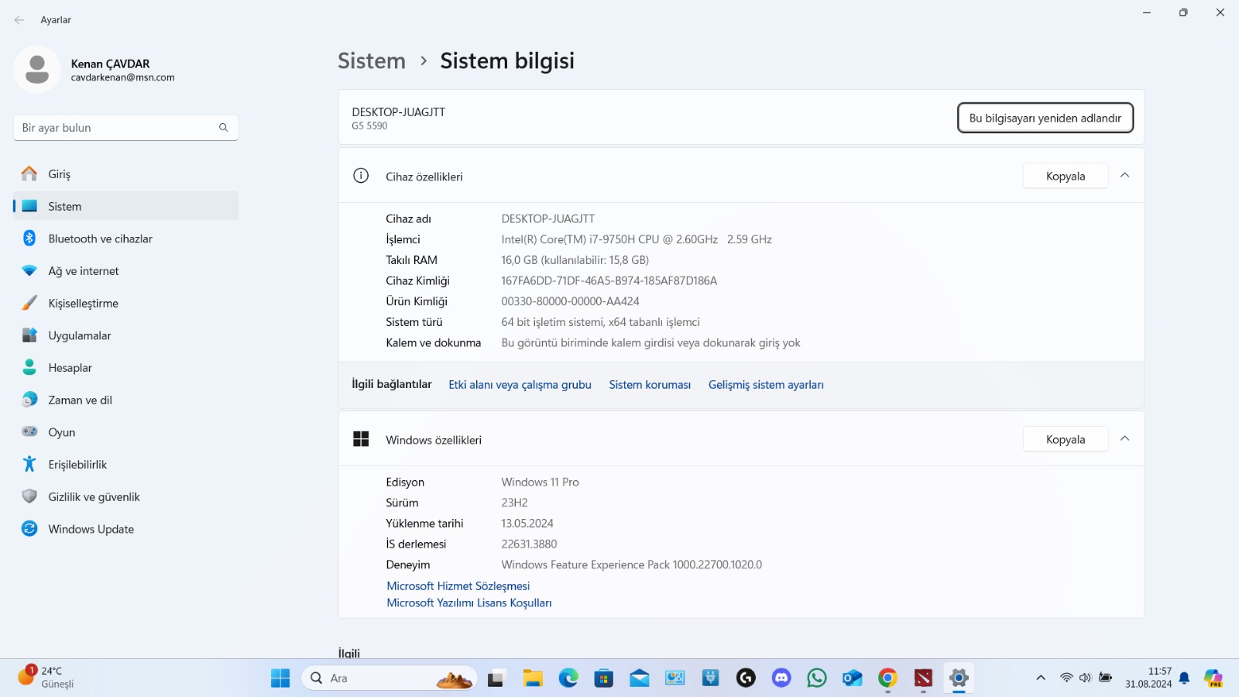Image resolution: width=1239 pixels, height=697 pixels.
Task: Click Bu bilgisayarı yeniden adlandır button
Action: 1045,118
